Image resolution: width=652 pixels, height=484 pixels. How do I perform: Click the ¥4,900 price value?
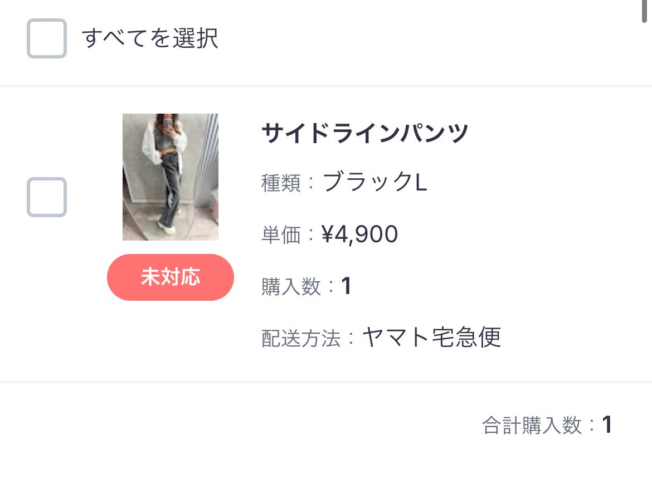[360, 234]
